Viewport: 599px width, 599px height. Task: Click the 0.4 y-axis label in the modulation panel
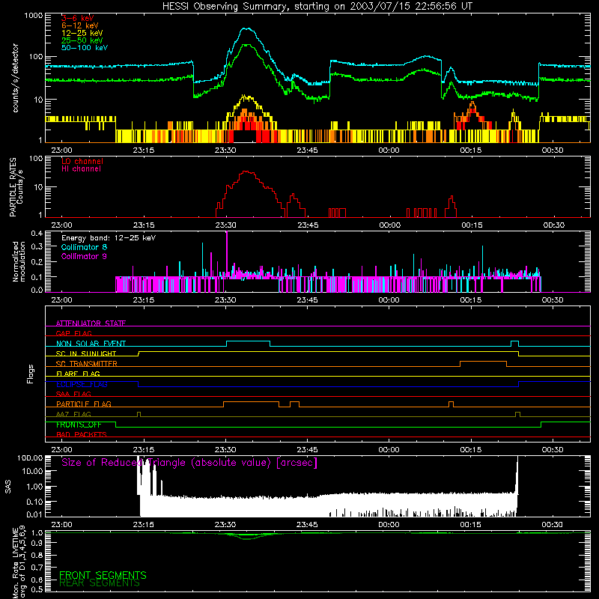point(37,234)
